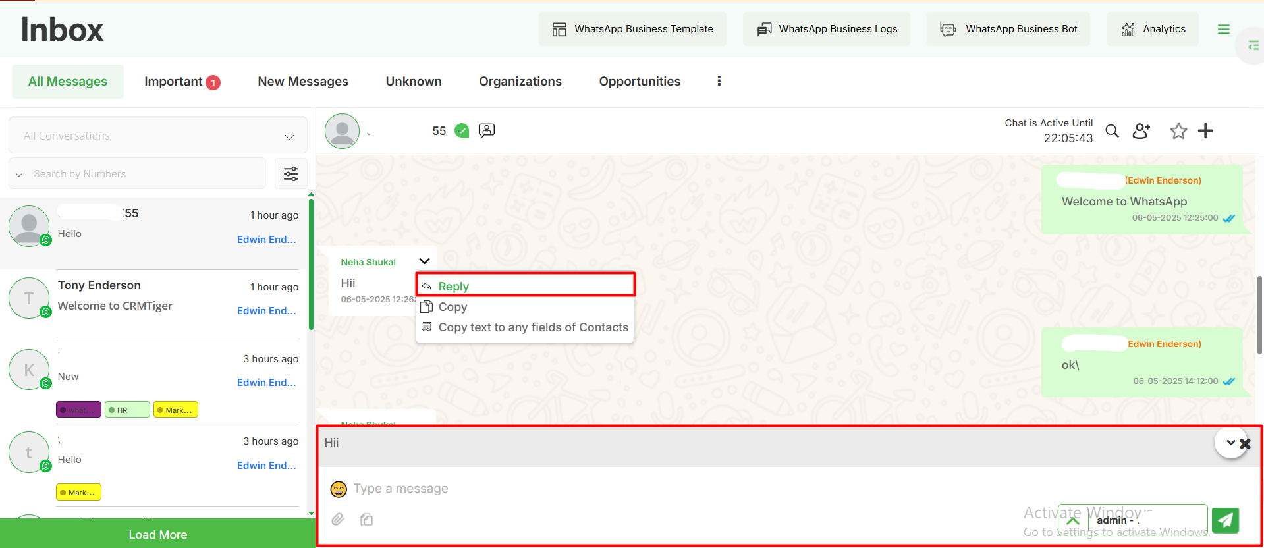Image resolution: width=1264 pixels, height=548 pixels.
Task: Search within the chat using magnifier icon
Action: point(1113,131)
